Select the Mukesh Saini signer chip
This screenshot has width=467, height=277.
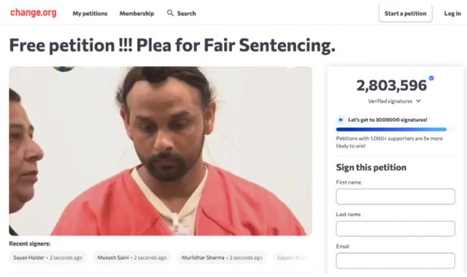tap(132, 258)
